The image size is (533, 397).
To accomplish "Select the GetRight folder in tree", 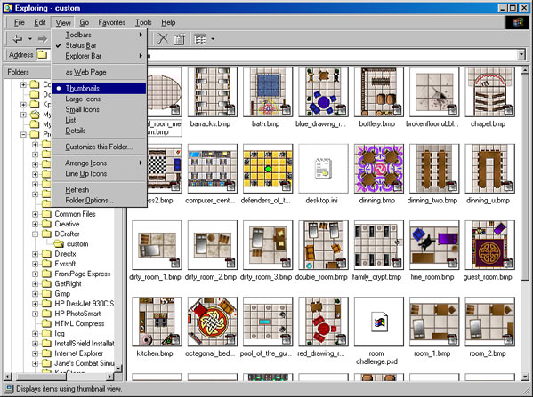I will pyautogui.click(x=68, y=283).
